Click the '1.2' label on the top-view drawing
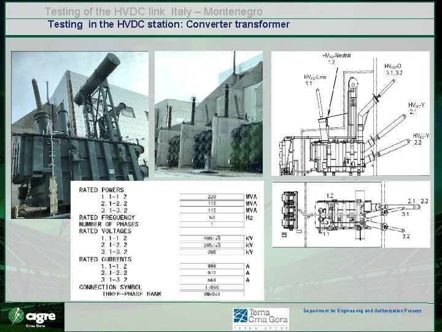Screen dimensions: 442x332 pyautogui.click(x=330, y=196)
